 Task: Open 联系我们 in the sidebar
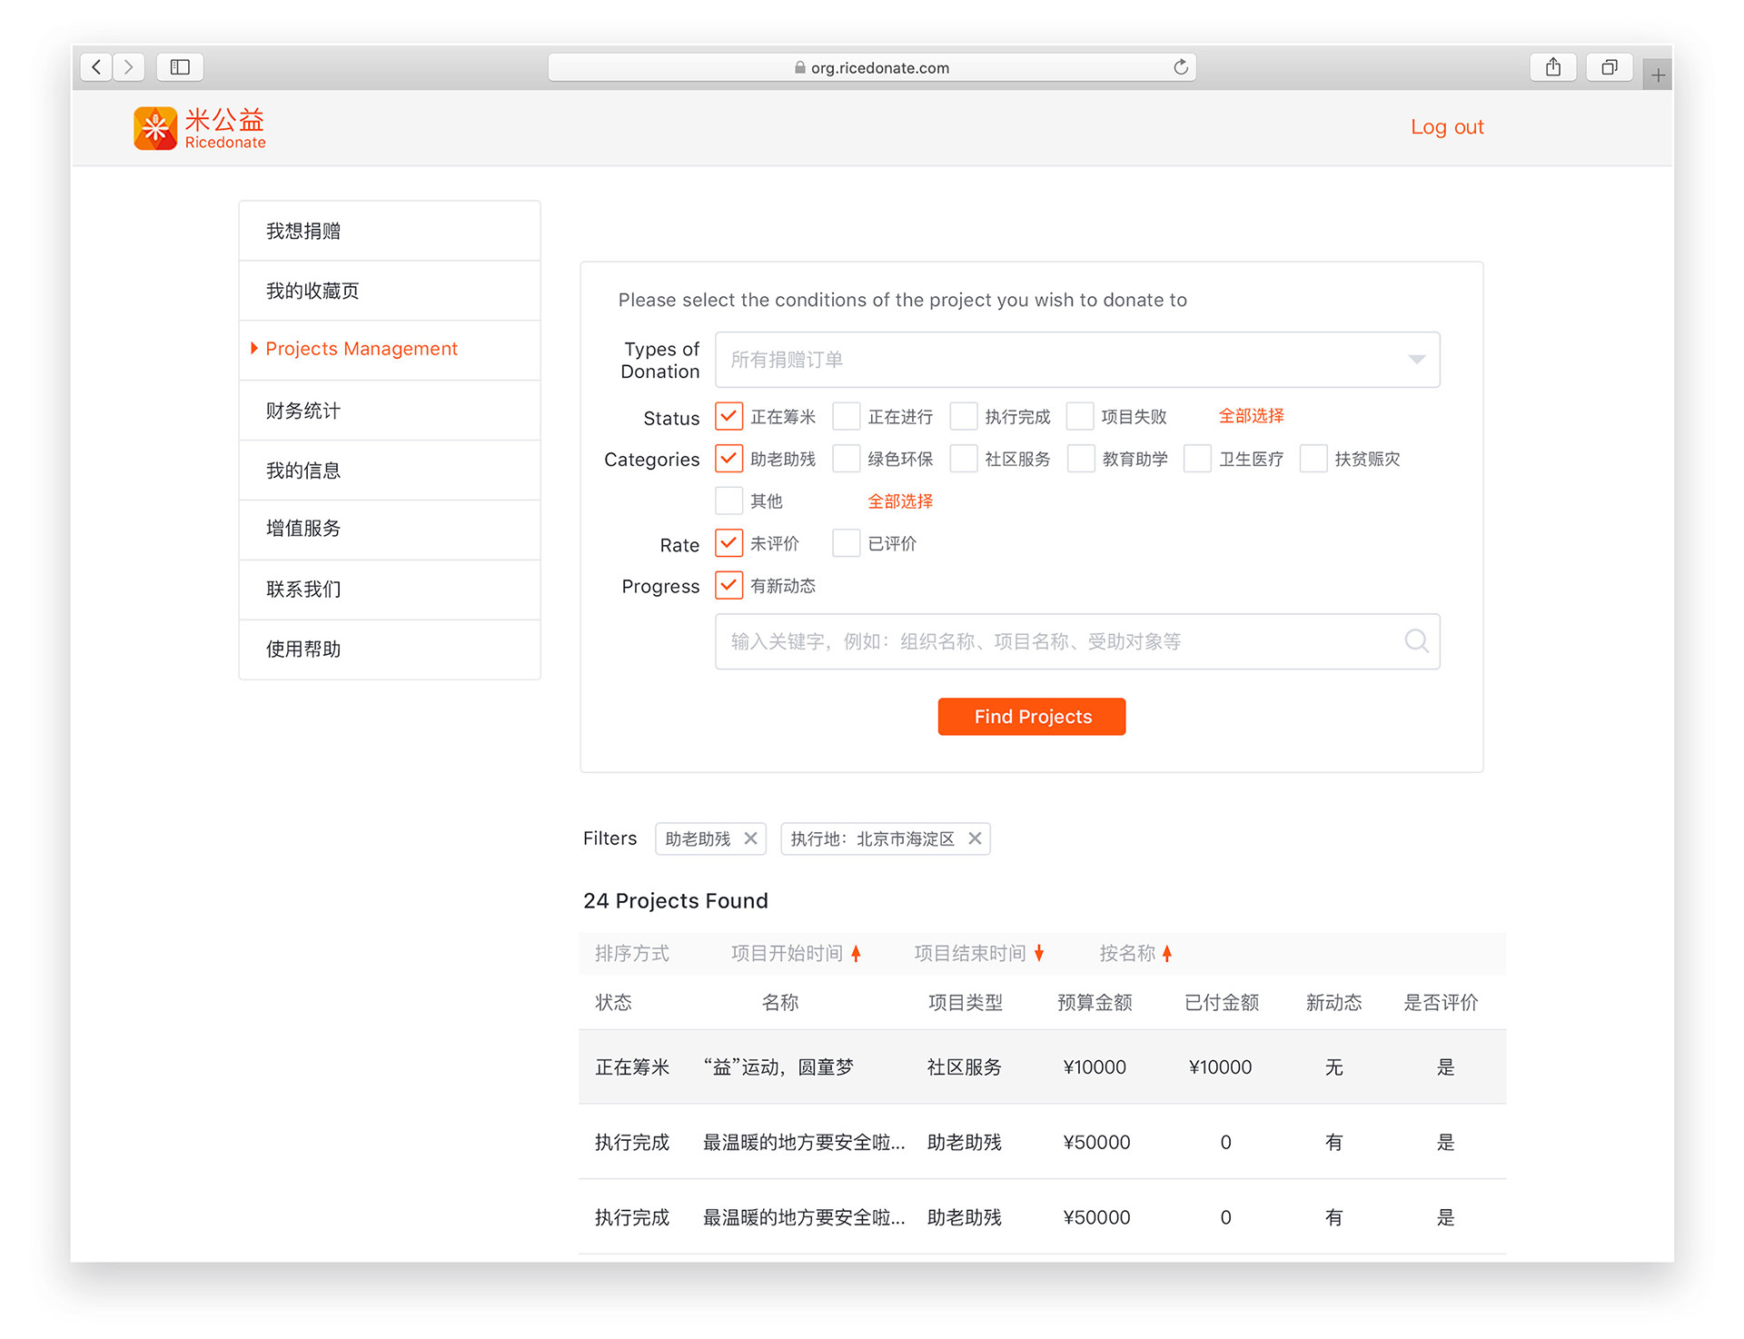coord(390,589)
